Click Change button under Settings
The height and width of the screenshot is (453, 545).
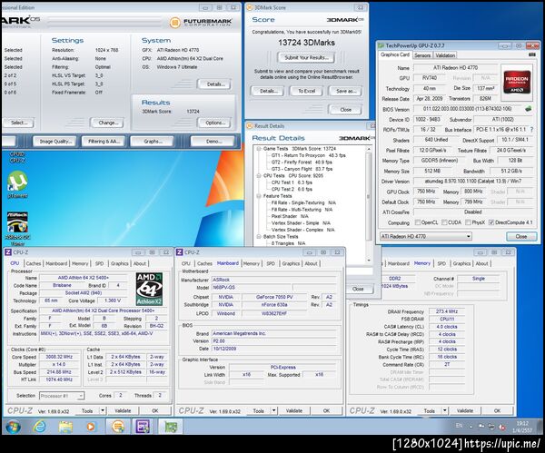click(x=108, y=123)
